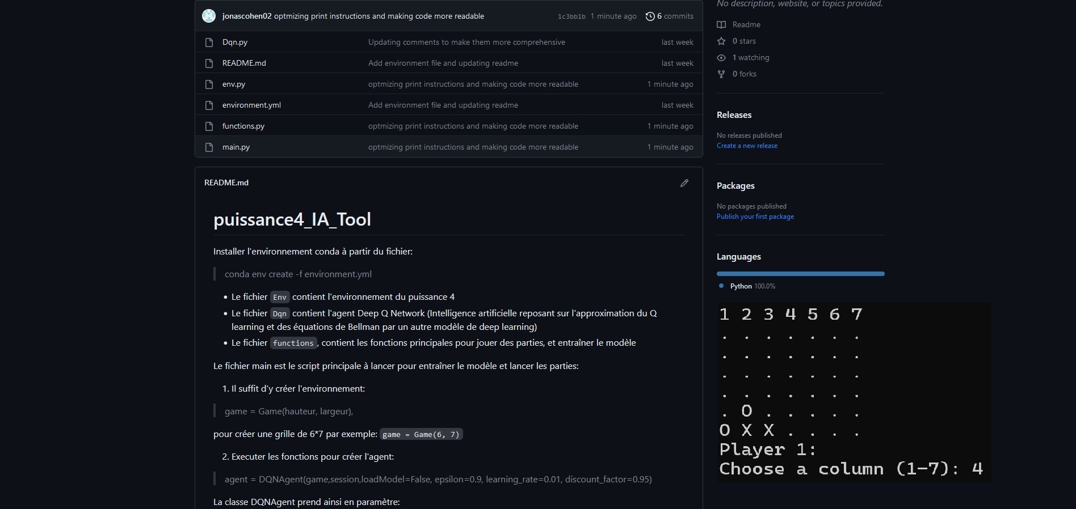Open the Dqn.py file
Image resolution: width=1076 pixels, height=509 pixels.
tap(235, 42)
